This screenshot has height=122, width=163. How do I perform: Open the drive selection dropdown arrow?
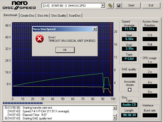tap(103, 5)
